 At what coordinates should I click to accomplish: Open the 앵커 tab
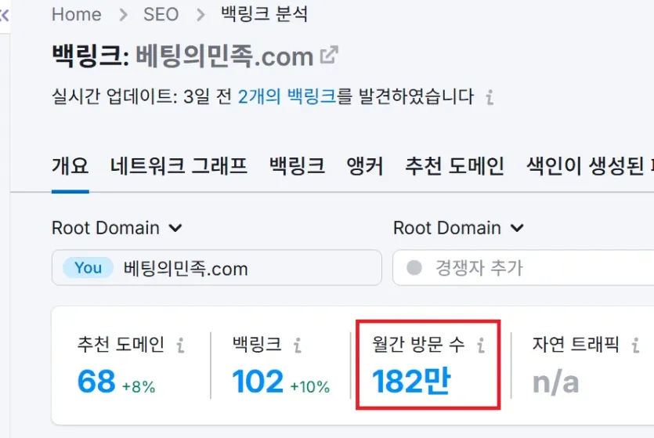(365, 166)
